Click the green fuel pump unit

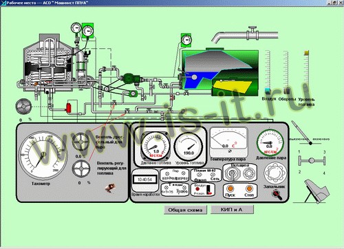pyautogui.click(x=129, y=78)
